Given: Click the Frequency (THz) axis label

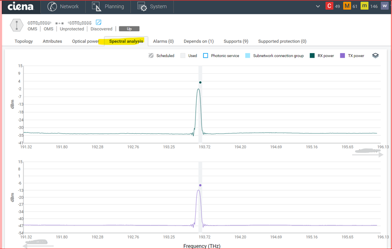Looking at the screenshot, I should click(202, 246).
